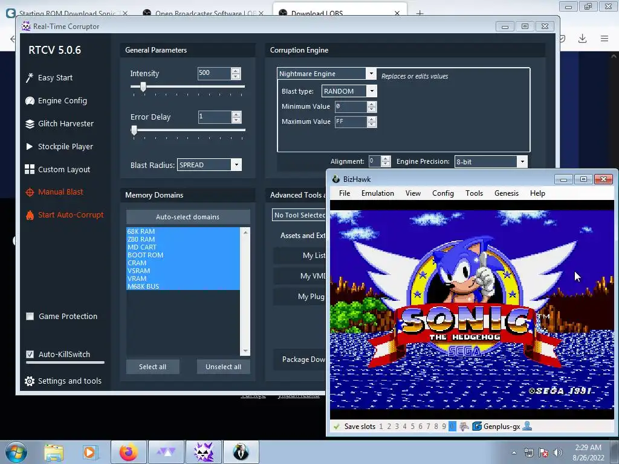This screenshot has width=619, height=464.
Task: Open Windows Explorer from taskbar
Action: [54, 452]
